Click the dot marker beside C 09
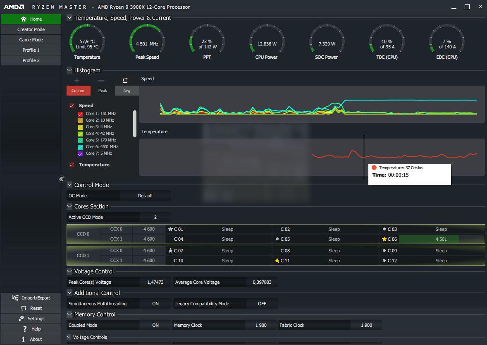487x345 pixels. coord(384,251)
